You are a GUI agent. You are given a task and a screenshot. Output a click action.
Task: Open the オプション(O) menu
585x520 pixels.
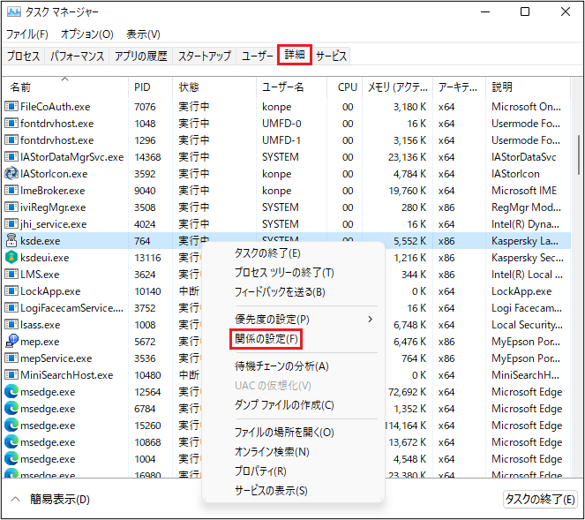tap(87, 34)
